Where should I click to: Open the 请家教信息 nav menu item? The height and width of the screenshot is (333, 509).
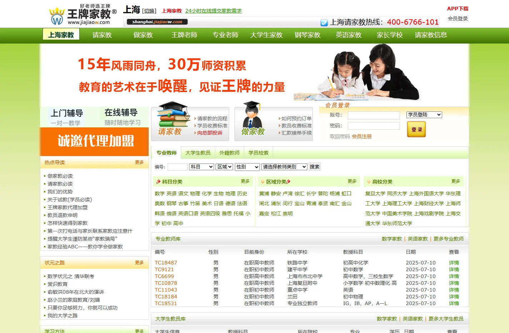pos(431,35)
